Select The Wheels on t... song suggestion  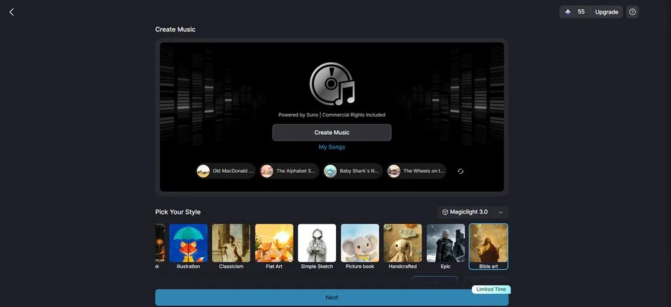click(416, 171)
